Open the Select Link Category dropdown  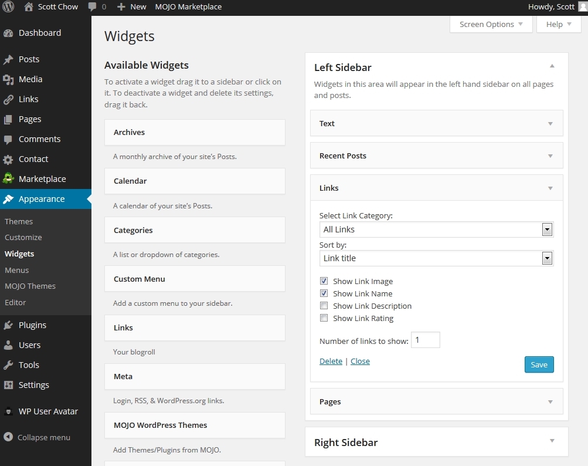coord(436,229)
